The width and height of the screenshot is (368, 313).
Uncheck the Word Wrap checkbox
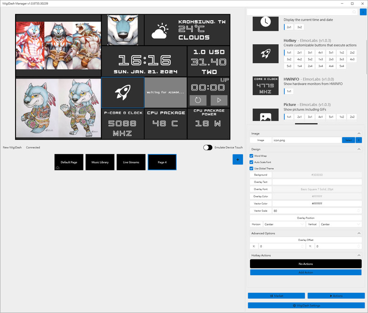[x=251, y=156]
